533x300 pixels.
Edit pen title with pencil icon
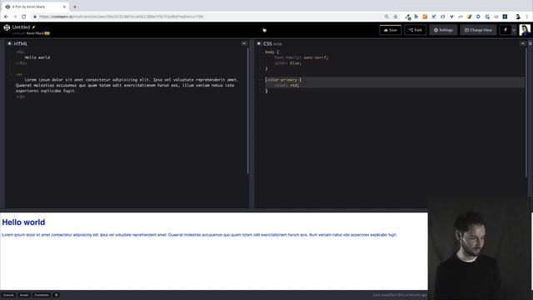tap(33, 27)
